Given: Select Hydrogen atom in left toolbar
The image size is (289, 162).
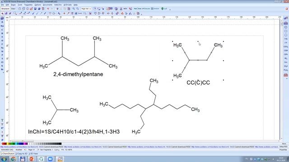Looking at the screenshot, I should coord(2,33).
